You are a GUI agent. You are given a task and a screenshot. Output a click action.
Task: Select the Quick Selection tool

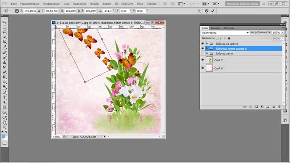tap(5, 37)
